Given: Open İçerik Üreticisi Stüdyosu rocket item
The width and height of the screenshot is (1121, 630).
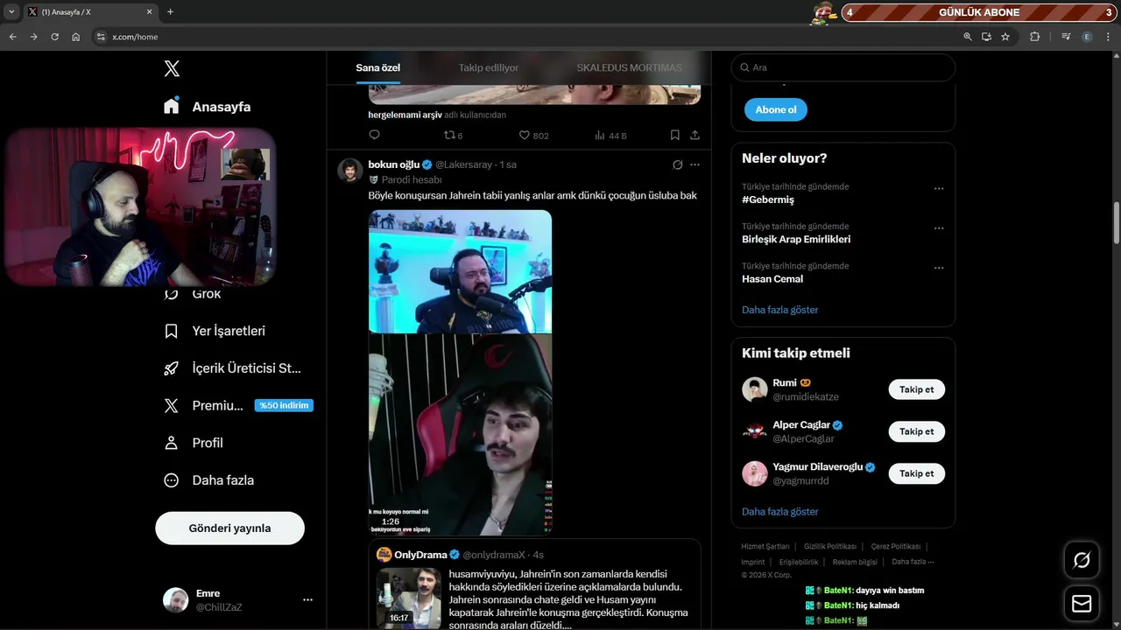Looking at the screenshot, I should pos(233,368).
